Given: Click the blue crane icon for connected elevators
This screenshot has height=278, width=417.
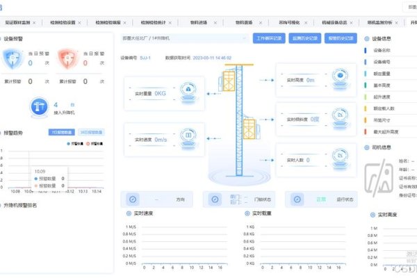Looking at the screenshot, I should [x=39, y=107].
